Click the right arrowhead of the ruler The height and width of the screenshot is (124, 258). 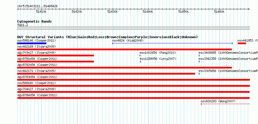pos(249,9)
